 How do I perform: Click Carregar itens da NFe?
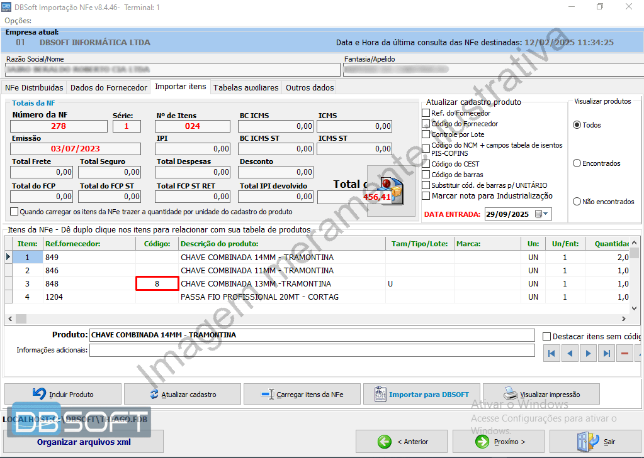point(302,395)
